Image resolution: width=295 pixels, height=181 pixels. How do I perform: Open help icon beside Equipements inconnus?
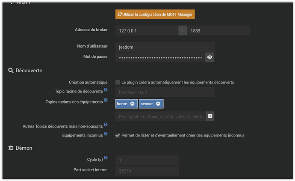[106, 134]
